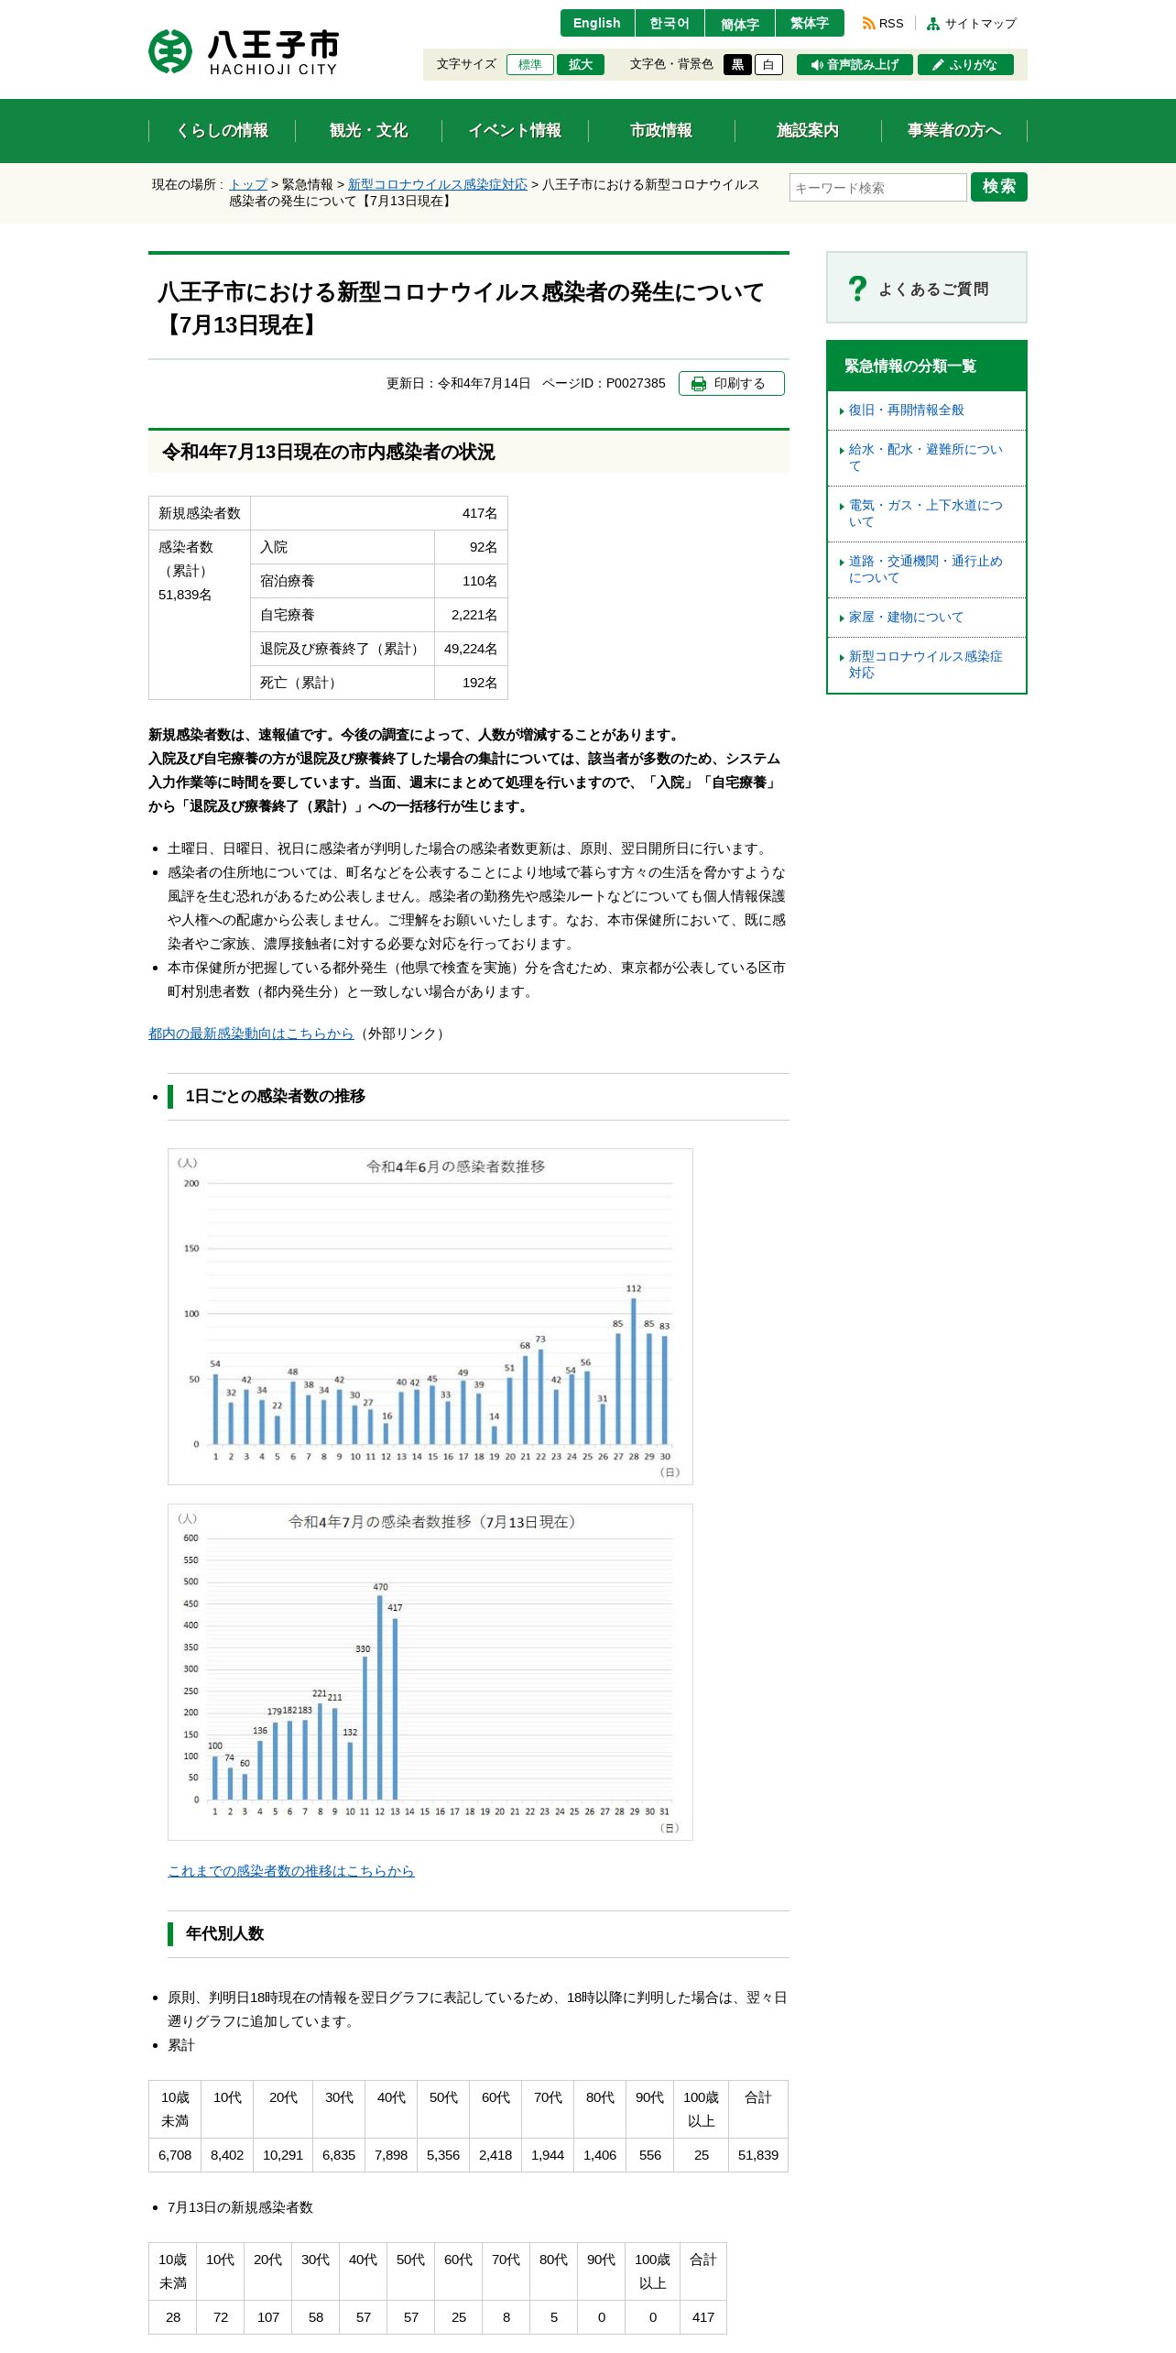Viewport: 1176px width, 2353px height.
Task: Select the 192名 deaths cell
Action: pos(471,683)
